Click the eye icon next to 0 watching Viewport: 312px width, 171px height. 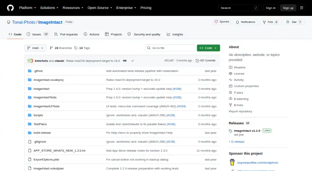(x=230, y=99)
